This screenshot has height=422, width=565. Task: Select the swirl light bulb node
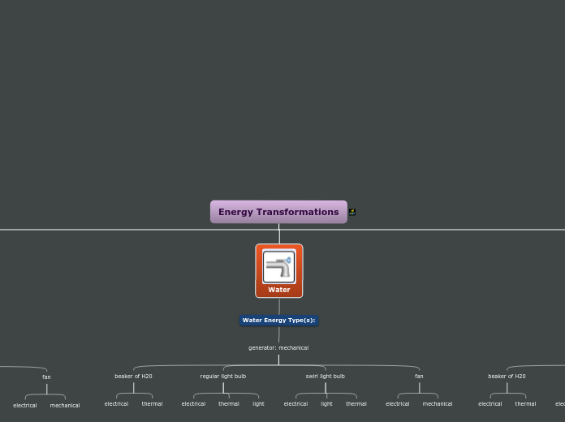(326, 377)
